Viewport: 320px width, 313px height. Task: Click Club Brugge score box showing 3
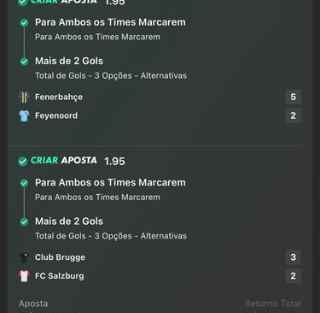click(x=294, y=257)
